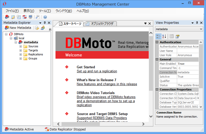206x134 pixels.
Task: Open the ファイル(F) menu
Action: click(x=12, y=11)
